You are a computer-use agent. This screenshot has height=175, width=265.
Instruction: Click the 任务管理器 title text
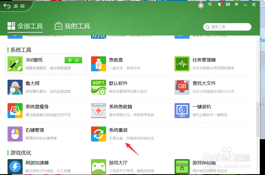204,60
